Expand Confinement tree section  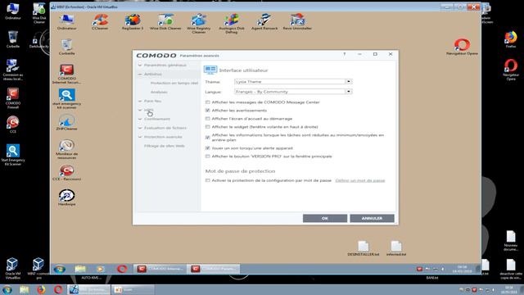[x=140, y=119]
